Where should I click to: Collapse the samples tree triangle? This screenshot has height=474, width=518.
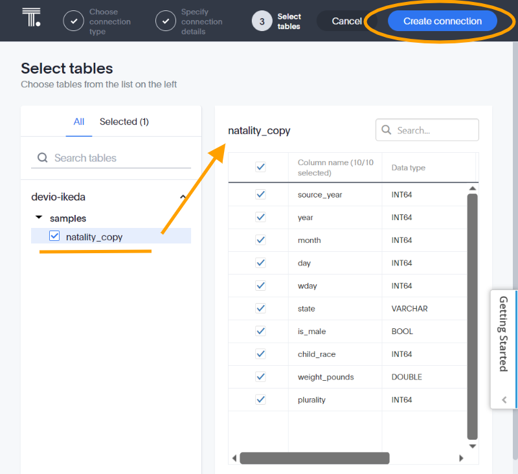click(39, 218)
